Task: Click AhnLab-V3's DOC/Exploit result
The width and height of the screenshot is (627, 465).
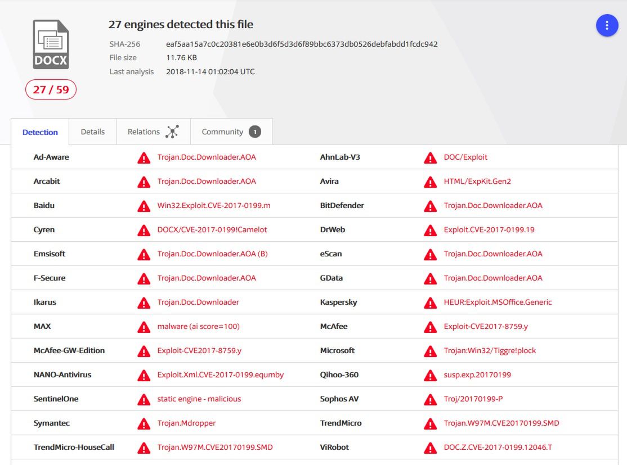Action: click(x=465, y=157)
